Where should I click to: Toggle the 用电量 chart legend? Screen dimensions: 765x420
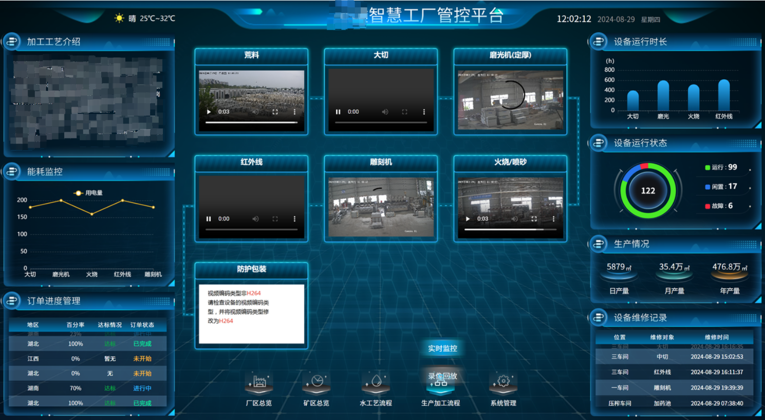click(x=89, y=193)
